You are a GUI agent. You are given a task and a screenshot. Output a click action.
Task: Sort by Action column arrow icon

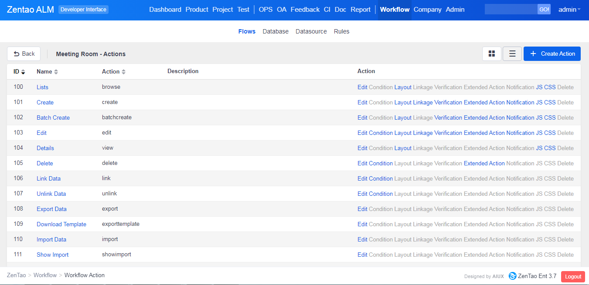click(x=123, y=72)
